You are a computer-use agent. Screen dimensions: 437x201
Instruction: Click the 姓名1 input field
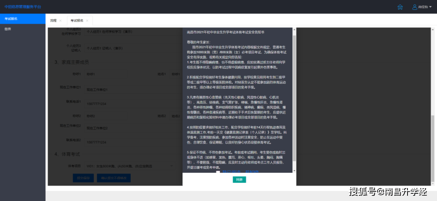[176, 74]
